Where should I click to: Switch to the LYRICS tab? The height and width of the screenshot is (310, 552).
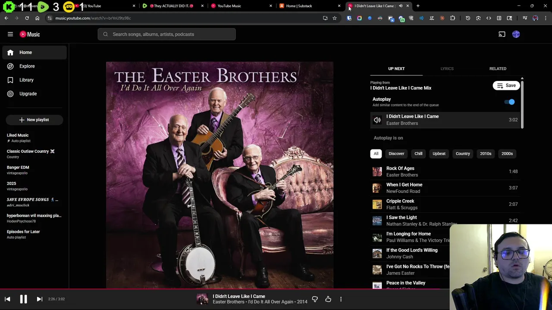coord(447,68)
